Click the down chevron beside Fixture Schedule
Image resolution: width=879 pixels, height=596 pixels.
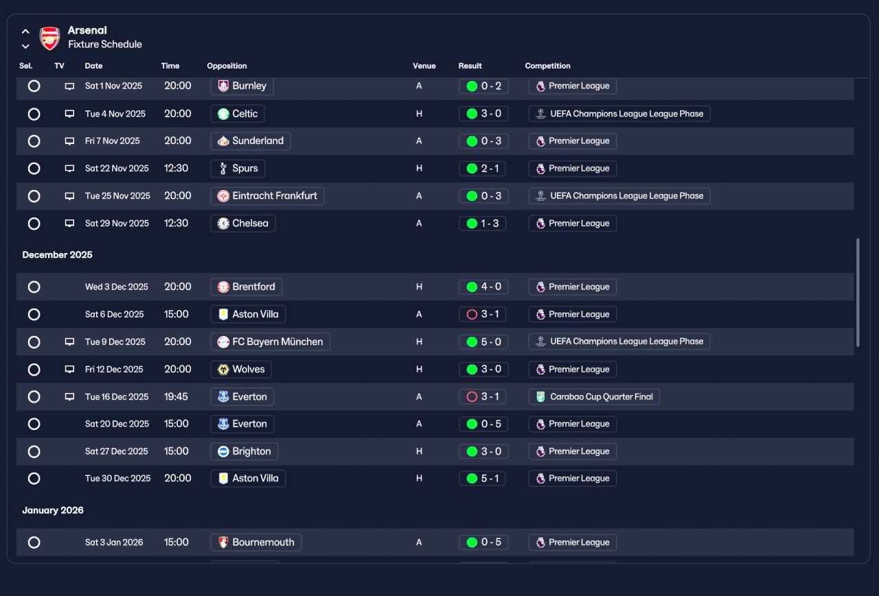tap(25, 47)
